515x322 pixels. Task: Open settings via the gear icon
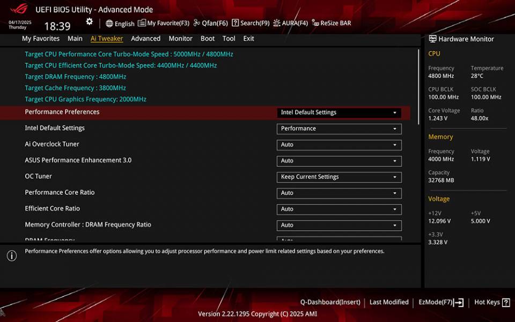pos(90,21)
